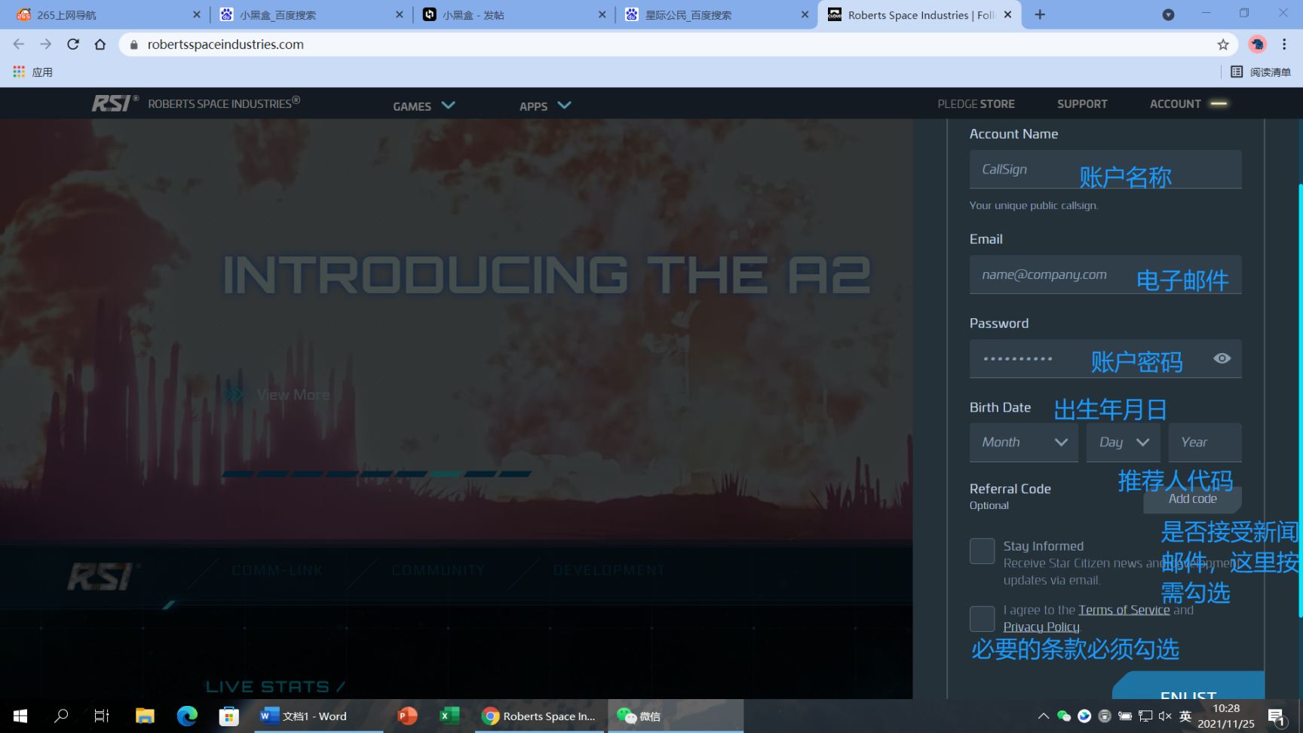Open the Privacy Policy link
1303x733 pixels.
coord(1041,627)
